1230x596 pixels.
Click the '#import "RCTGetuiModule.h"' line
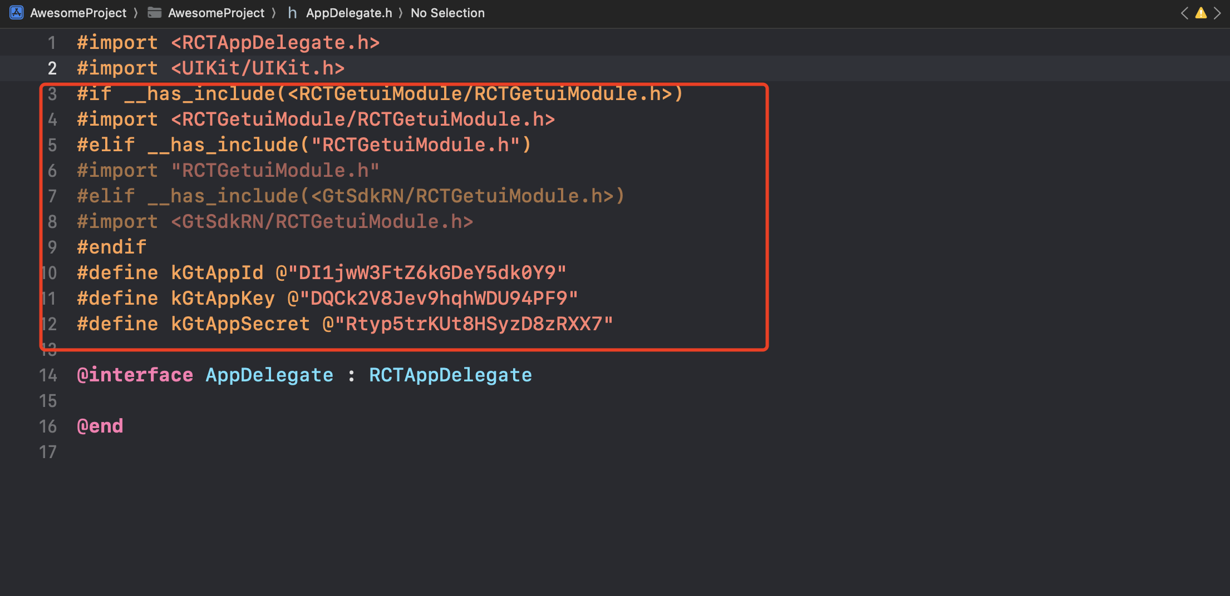[228, 171]
